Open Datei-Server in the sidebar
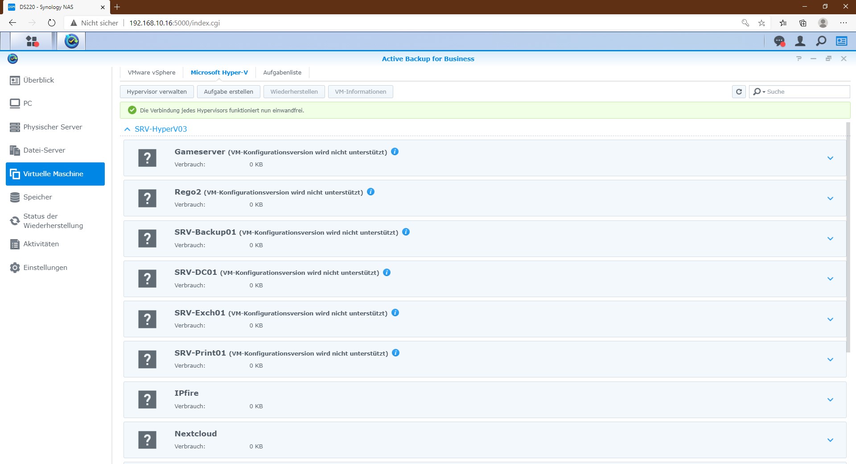The height and width of the screenshot is (464, 856). [x=55, y=150]
